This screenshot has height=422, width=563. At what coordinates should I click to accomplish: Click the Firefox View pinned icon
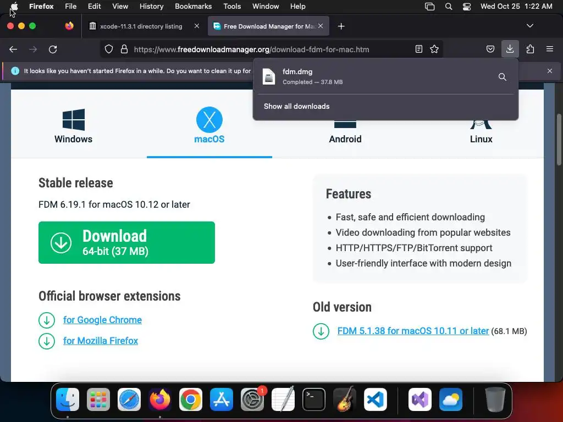(69, 26)
